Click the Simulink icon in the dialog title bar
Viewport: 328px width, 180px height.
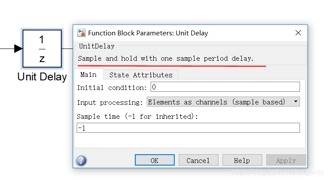tap(81, 33)
